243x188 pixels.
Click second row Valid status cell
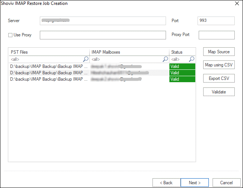pos(182,73)
